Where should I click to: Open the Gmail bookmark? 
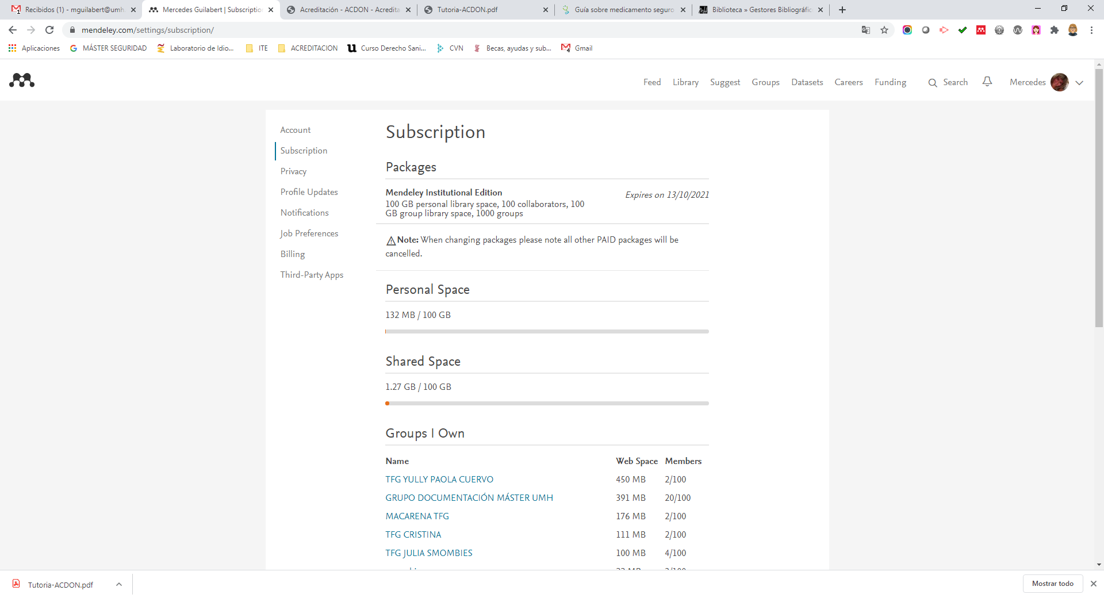click(x=577, y=48)
